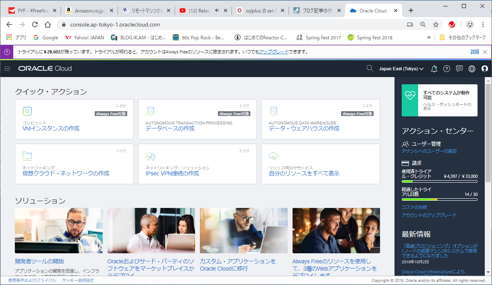
Task: Expand the hidden bookmarks chevron
Action: [429, 37]
